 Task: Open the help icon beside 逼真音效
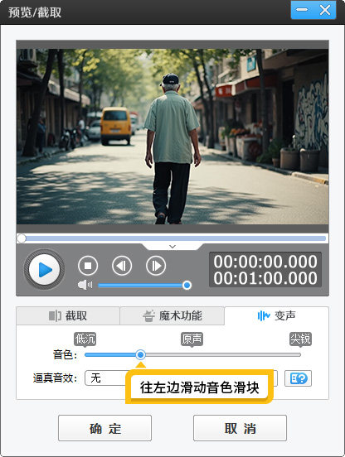[298, 378]
